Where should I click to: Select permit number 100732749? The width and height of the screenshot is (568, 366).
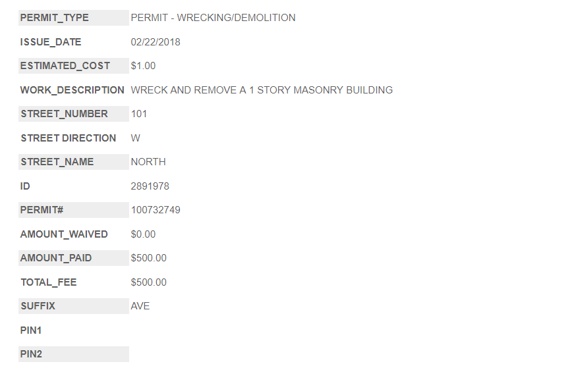(x=156, y=210)
